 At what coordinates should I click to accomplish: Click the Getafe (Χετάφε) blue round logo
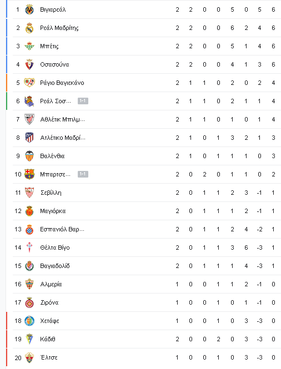coord(29,321)
